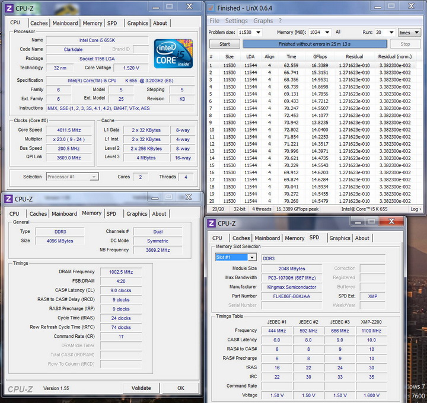Viewport: 427px width, 403px height.
Task: Click the DRAM Frequency value 1002.5 MHz
Action: [x=121, y=272]
